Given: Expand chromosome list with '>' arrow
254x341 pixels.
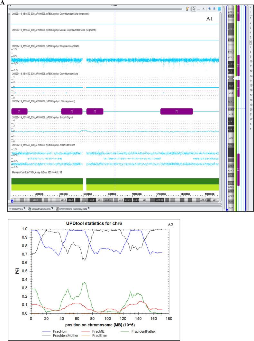Looking at the screenshot, I should [x=250, y=12].
